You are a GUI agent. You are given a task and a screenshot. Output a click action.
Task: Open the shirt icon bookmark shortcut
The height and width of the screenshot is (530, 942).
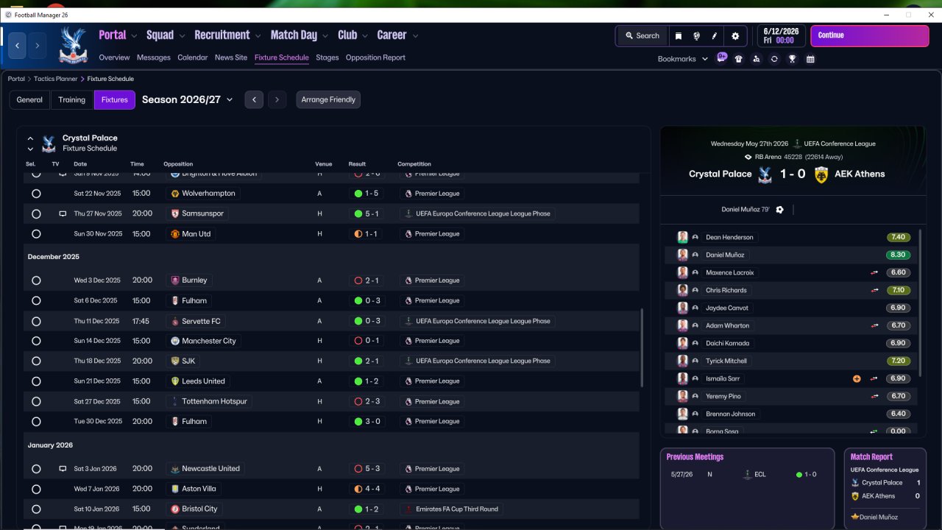[x=738, y=59]
